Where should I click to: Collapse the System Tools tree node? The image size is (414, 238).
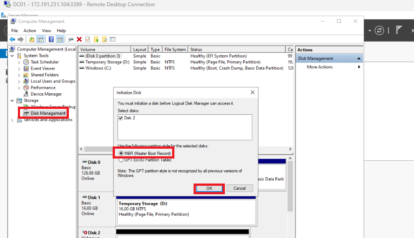click(12, 56)
